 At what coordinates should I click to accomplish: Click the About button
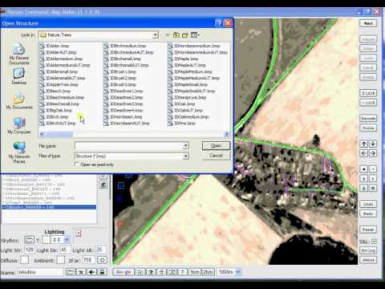368,260
